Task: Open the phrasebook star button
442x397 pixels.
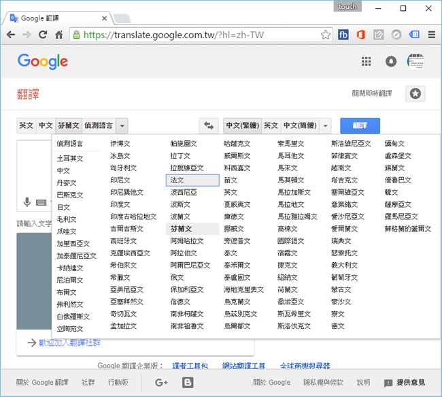Action: click(x=415, y=93)
